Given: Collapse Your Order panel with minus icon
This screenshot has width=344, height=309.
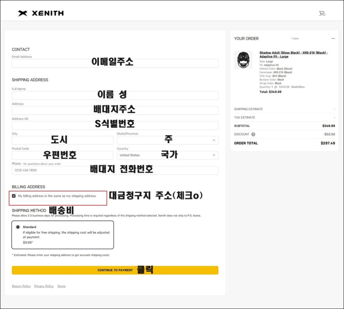Looking at the screenshot, I should click(x=333, y=38).
